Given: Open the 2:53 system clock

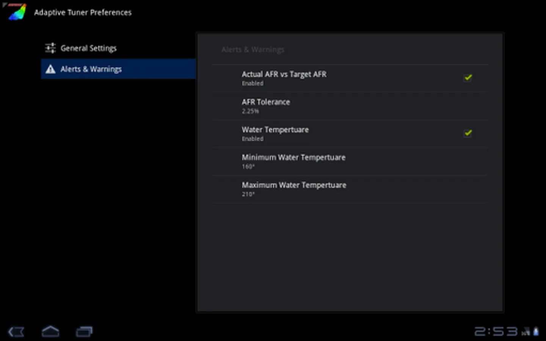Looking at the screenshot, I should coord(496,332).
